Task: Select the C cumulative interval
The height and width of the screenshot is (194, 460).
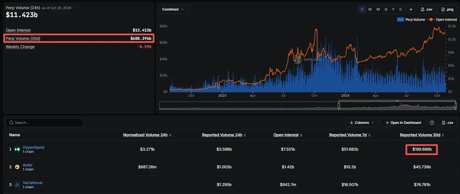Action: pos(401,9)
